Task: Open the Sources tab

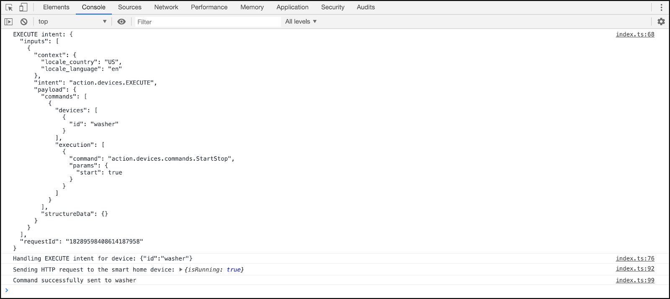Action: click(x=130, y=7)
